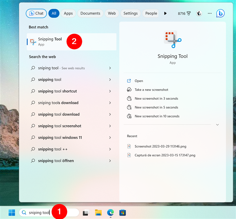Open File Explorer from the taskbar

98,213
